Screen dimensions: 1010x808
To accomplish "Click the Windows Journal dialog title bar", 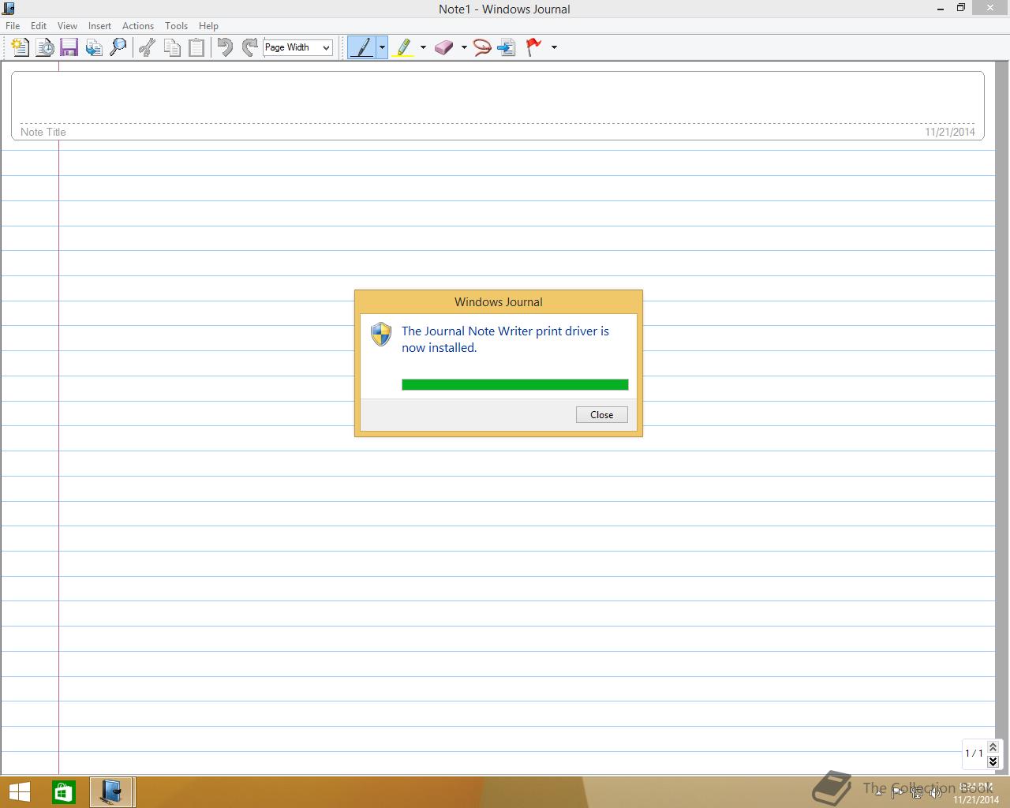I will coord(499,302).
